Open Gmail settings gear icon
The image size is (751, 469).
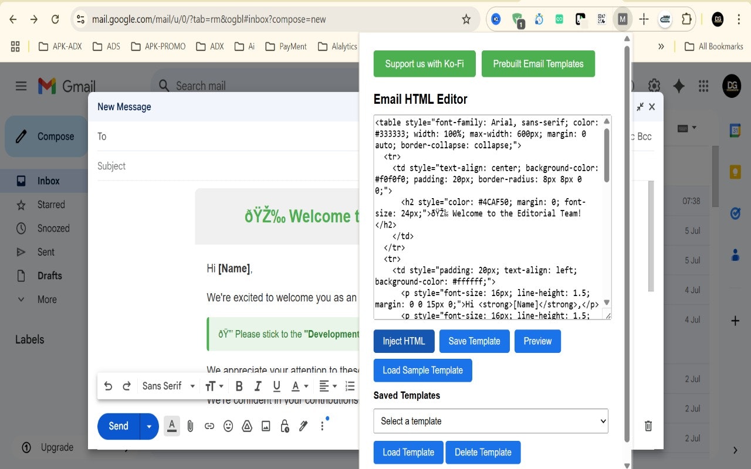pyautogui.click(x=654, y=86)
